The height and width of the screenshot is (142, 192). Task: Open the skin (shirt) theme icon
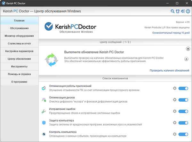[178, 12]
